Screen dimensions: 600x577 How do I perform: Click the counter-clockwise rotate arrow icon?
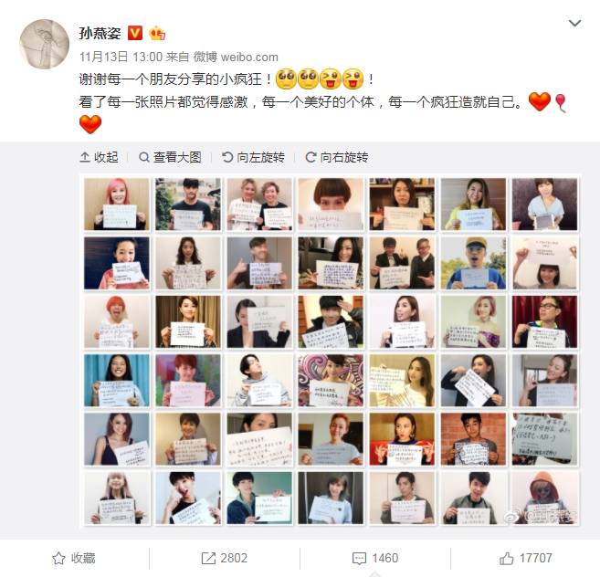tap(227, 157)
